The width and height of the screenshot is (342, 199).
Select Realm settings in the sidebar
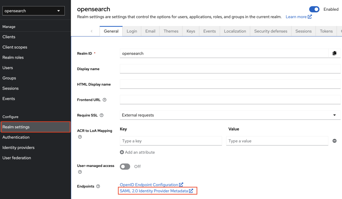tap(36, 127)
